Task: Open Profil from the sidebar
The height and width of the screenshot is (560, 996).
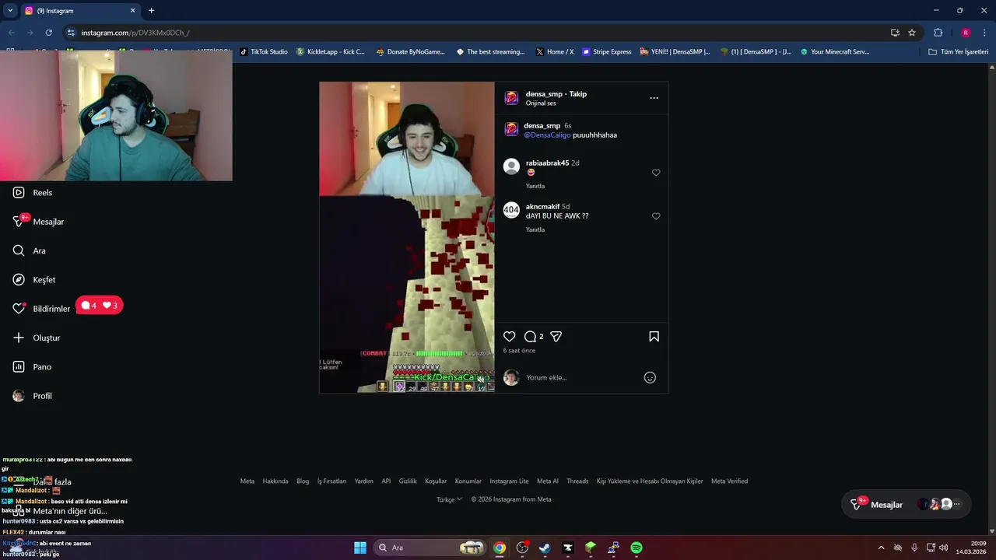Action: [33, 396]
